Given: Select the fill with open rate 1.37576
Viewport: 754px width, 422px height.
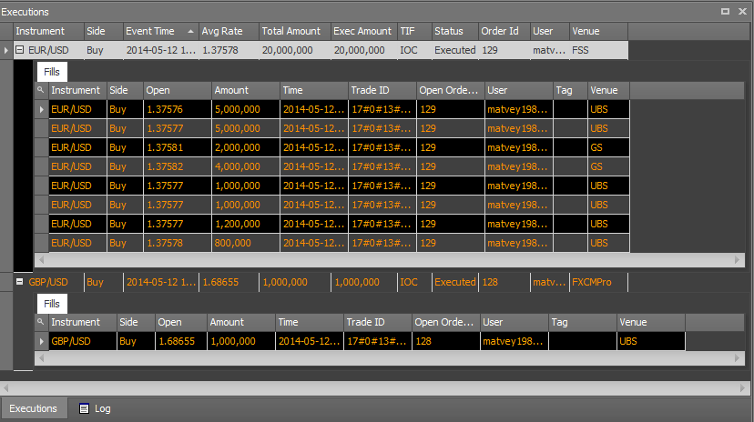Looking at the screenshot, I should 340,109.
